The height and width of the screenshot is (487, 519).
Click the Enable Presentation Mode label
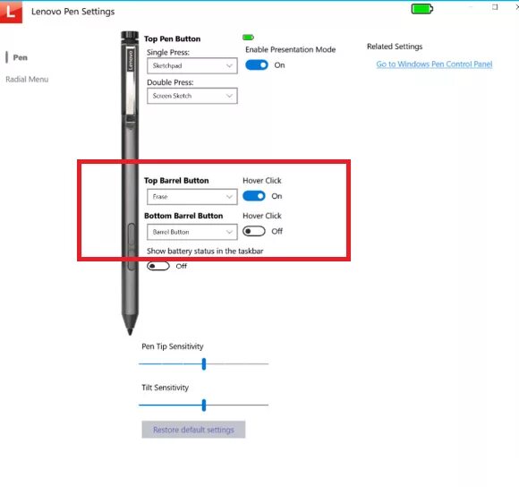291,49
